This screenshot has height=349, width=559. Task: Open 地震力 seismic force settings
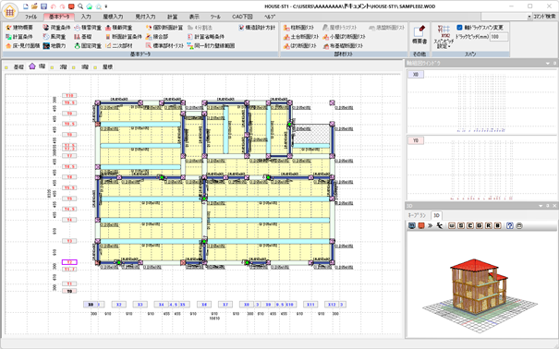pyautogui.click(x=55, y=46)
